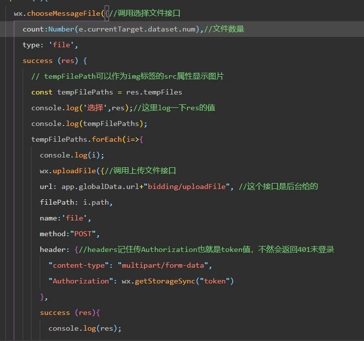
Task: Click the //调用选择文件接口 comment
Action: (x=144, y=13)
